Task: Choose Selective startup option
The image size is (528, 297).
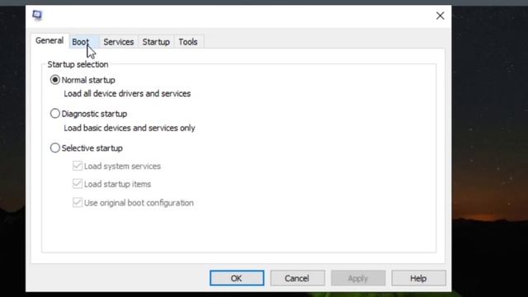Action: pyautogui.click(x=55, y=148)
